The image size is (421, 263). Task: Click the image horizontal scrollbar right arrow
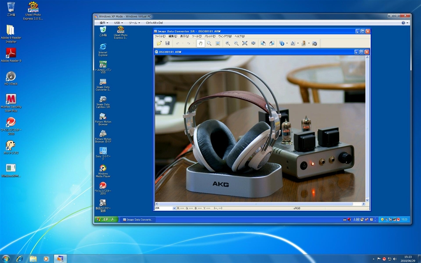tap(363, 204)
